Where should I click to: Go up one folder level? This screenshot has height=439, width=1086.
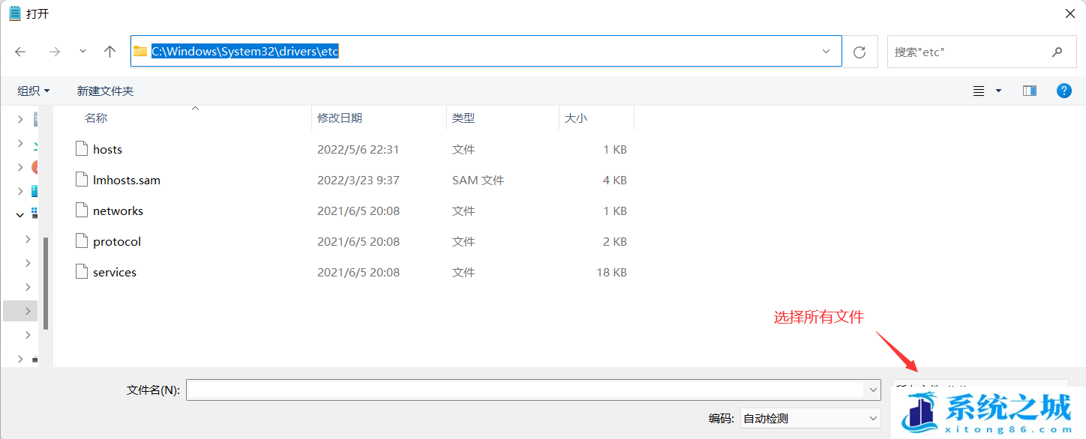point(110,52)
